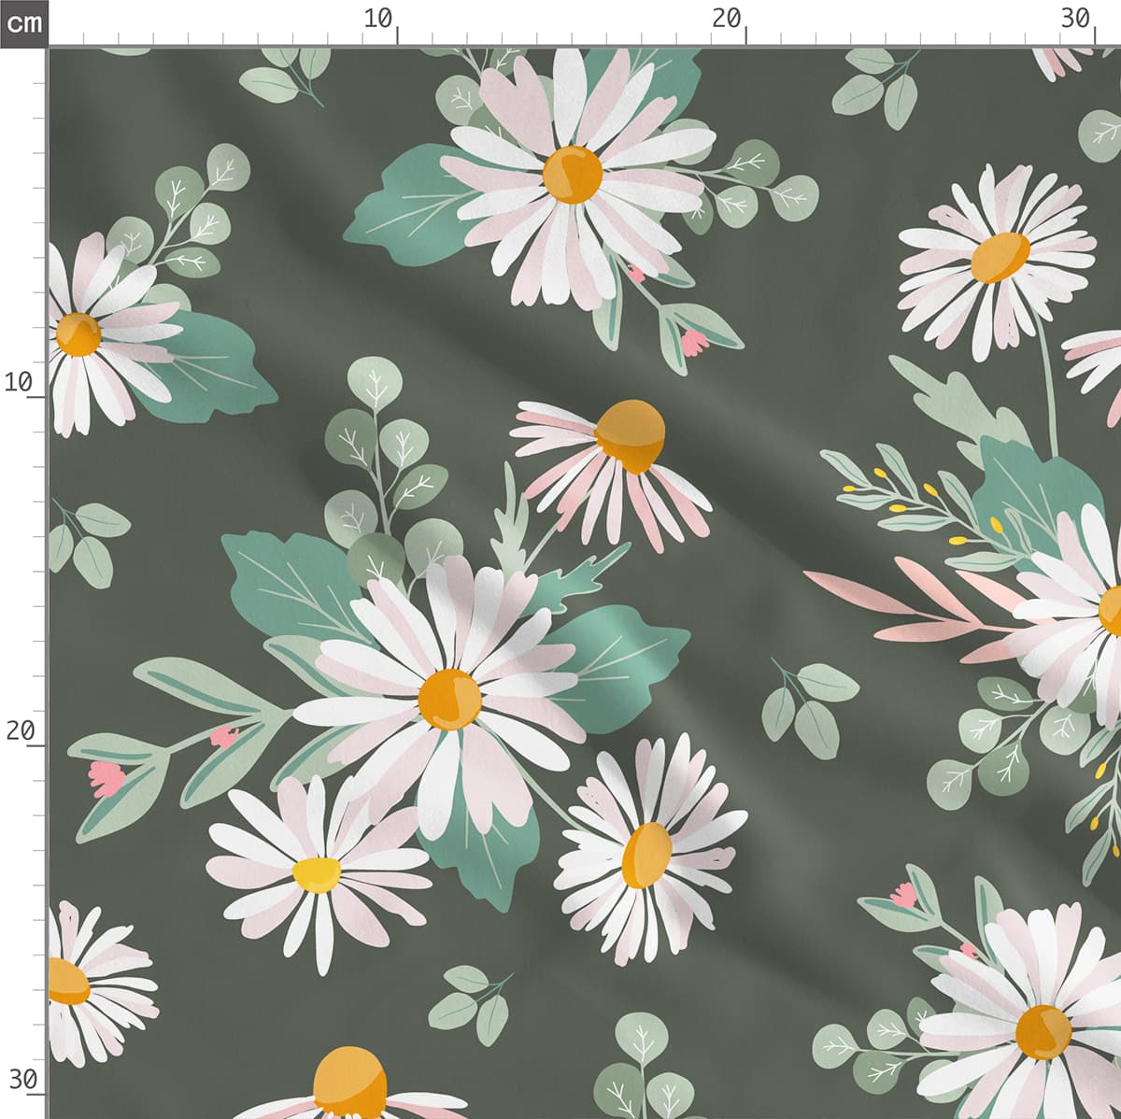The image size is (1121, 1119).
Task: Click the orange center of the large central daisy
Action: [x=449, y=699]
